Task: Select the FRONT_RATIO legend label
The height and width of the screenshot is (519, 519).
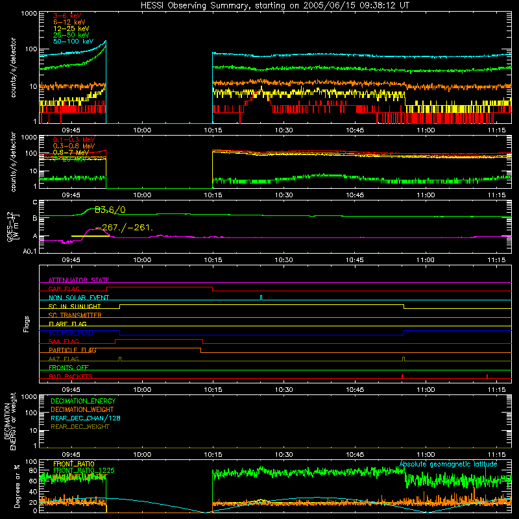Action: point(74,464)
